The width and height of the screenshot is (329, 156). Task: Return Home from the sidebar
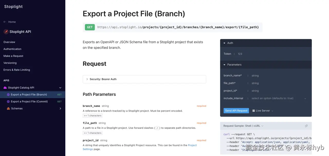pyautogui.click(x=12, y=22)
